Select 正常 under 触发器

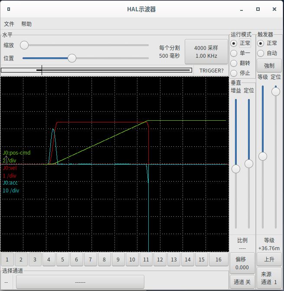[x=268, y=43]
